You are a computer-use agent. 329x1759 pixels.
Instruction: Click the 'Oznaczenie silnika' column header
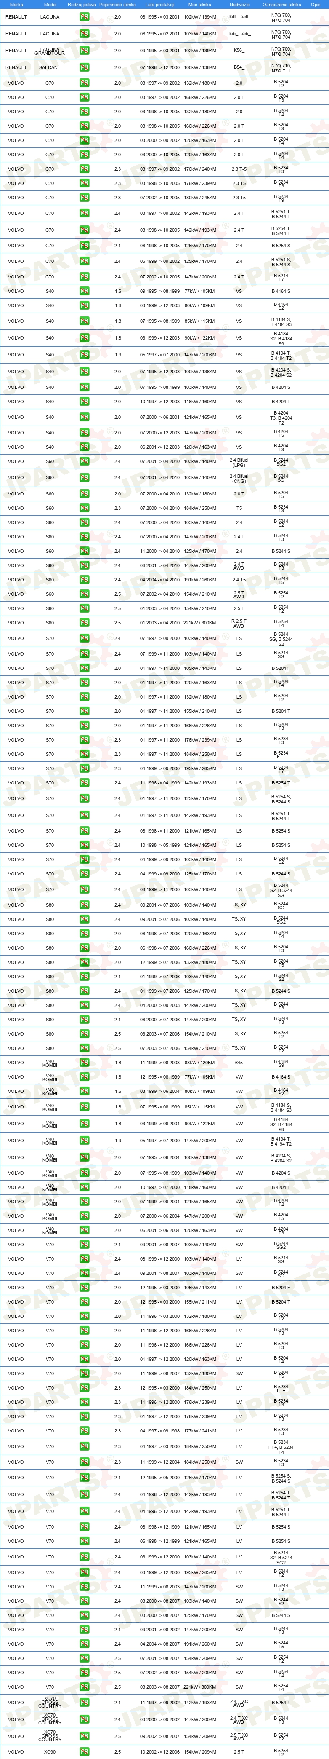pos(281,4)
